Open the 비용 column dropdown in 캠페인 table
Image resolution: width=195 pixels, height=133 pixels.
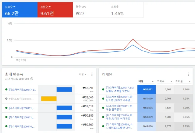click(x=146, y=81)
